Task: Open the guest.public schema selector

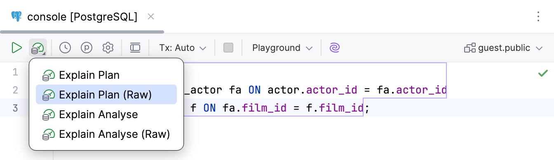Action: (503, 48)
